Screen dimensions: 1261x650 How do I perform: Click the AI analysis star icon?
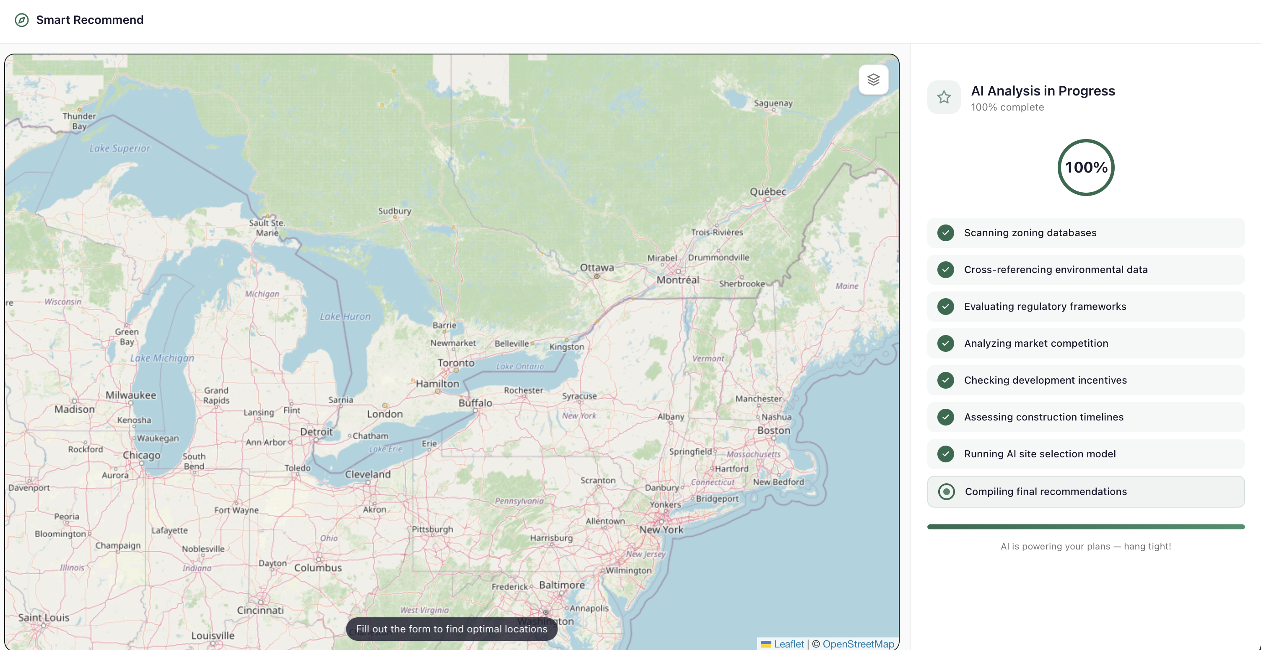[x=944, y=97]
